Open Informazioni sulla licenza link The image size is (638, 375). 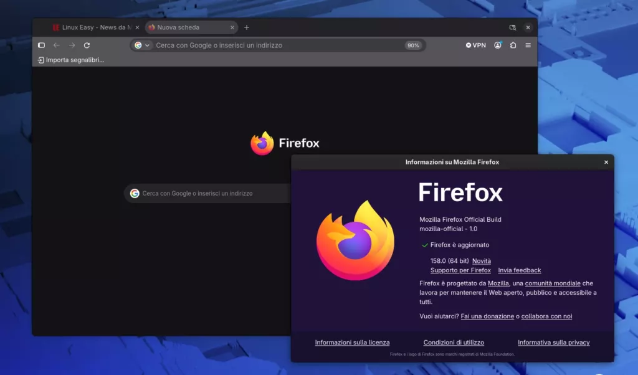353,343
